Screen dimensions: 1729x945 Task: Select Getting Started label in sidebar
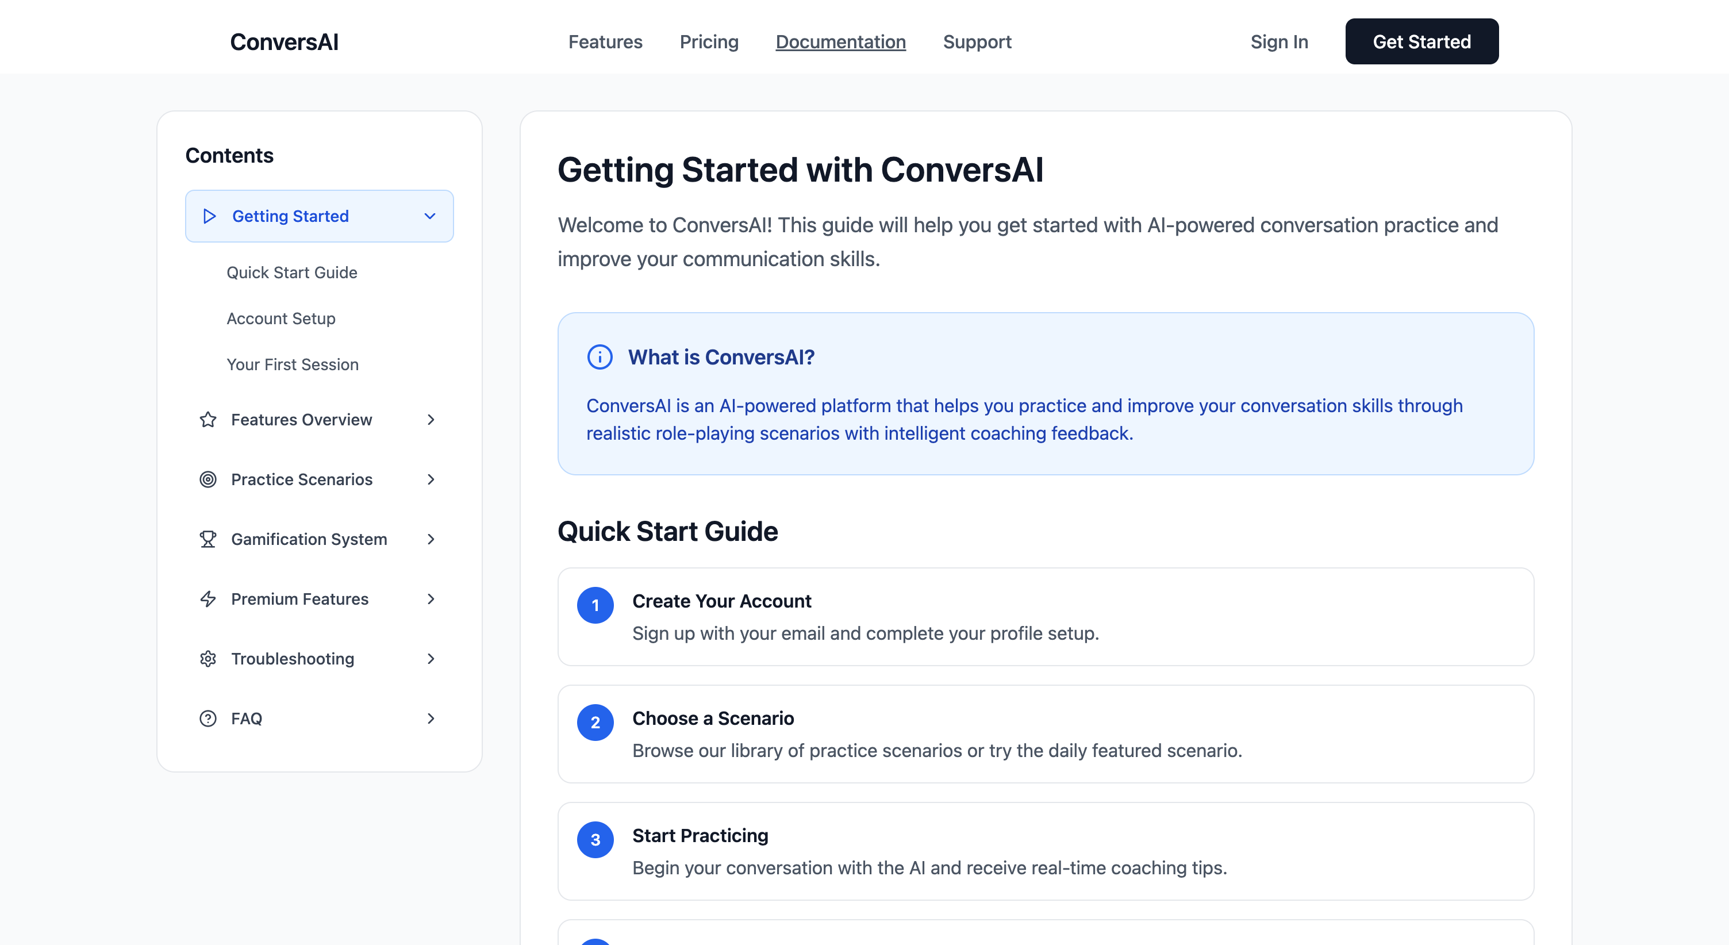[x=291, y=216]
